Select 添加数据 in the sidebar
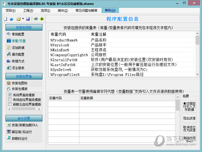The height and width of the screenshot is (152, 202). (x=18, y=48)
